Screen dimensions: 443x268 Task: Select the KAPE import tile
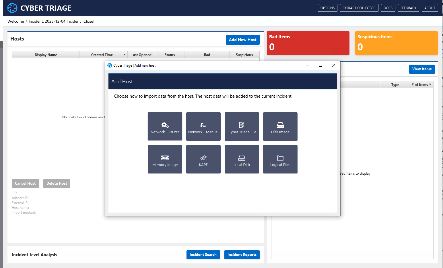203,159
